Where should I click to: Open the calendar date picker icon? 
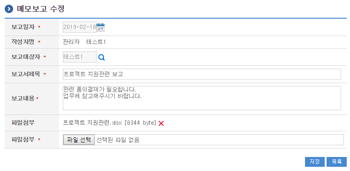click(x=101, y=27)
